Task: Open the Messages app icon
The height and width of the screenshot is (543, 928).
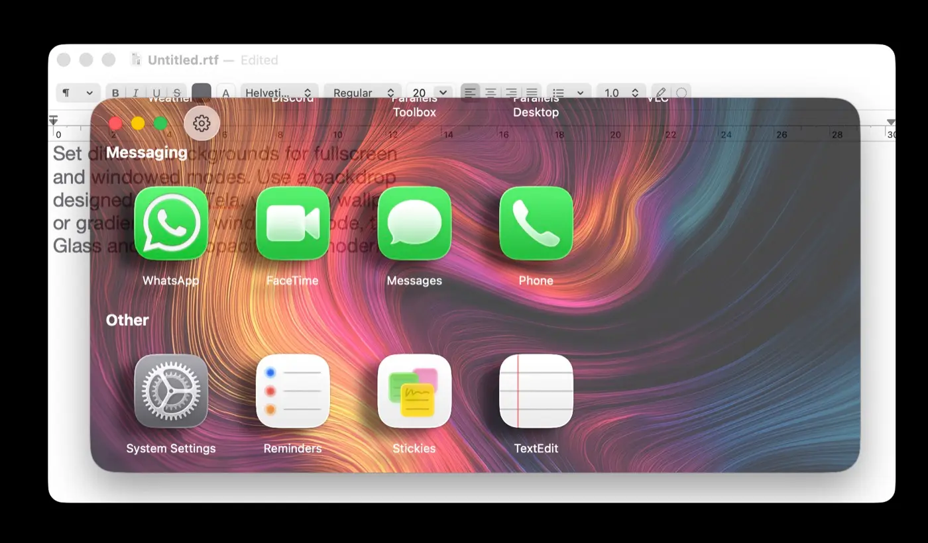Action: [414, 223]
